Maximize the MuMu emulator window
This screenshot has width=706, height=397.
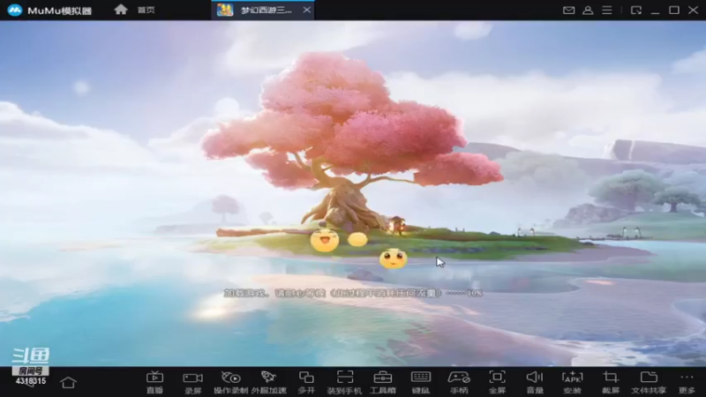674,10
